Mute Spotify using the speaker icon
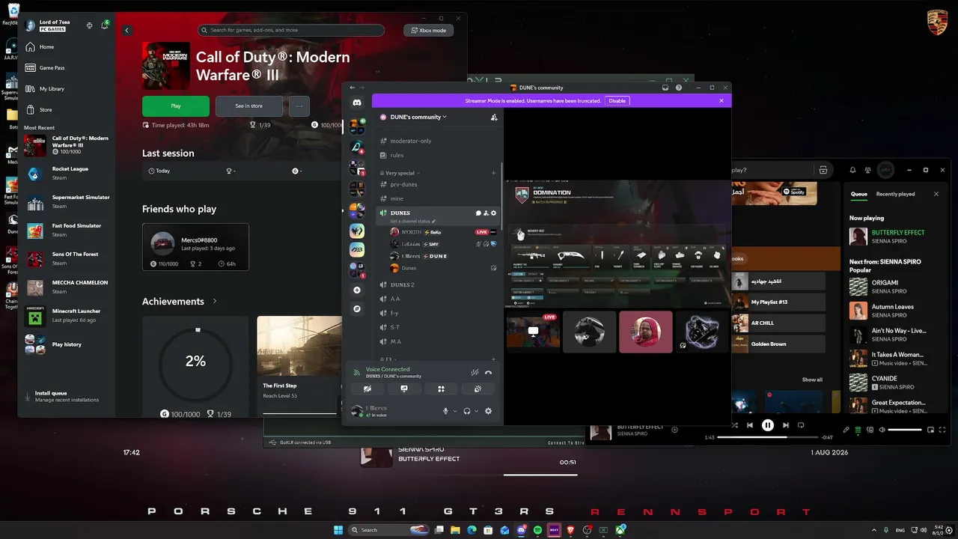The width and height of the screenshot is (958, 539). pos(882,430)
